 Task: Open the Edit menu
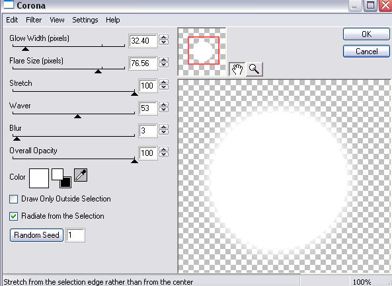point(12,20)
